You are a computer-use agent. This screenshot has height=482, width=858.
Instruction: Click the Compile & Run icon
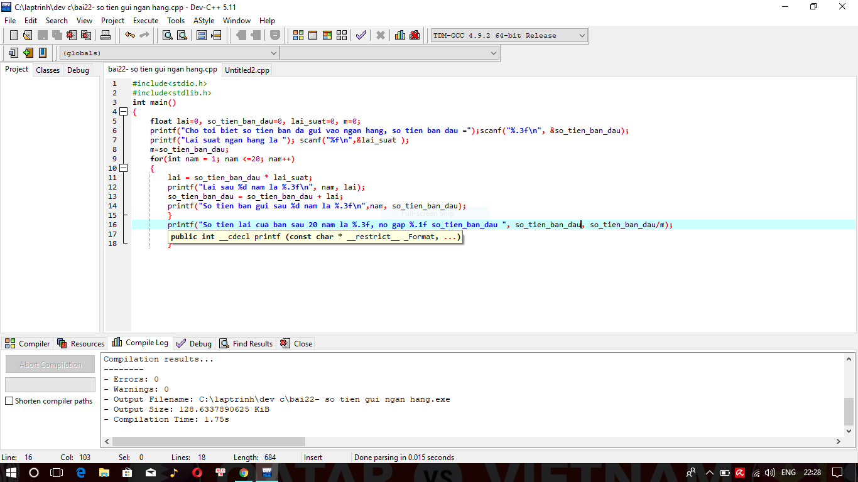[x=327, y=35]
